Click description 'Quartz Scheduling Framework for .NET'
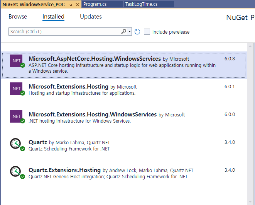255x205 pixels. 69,149
